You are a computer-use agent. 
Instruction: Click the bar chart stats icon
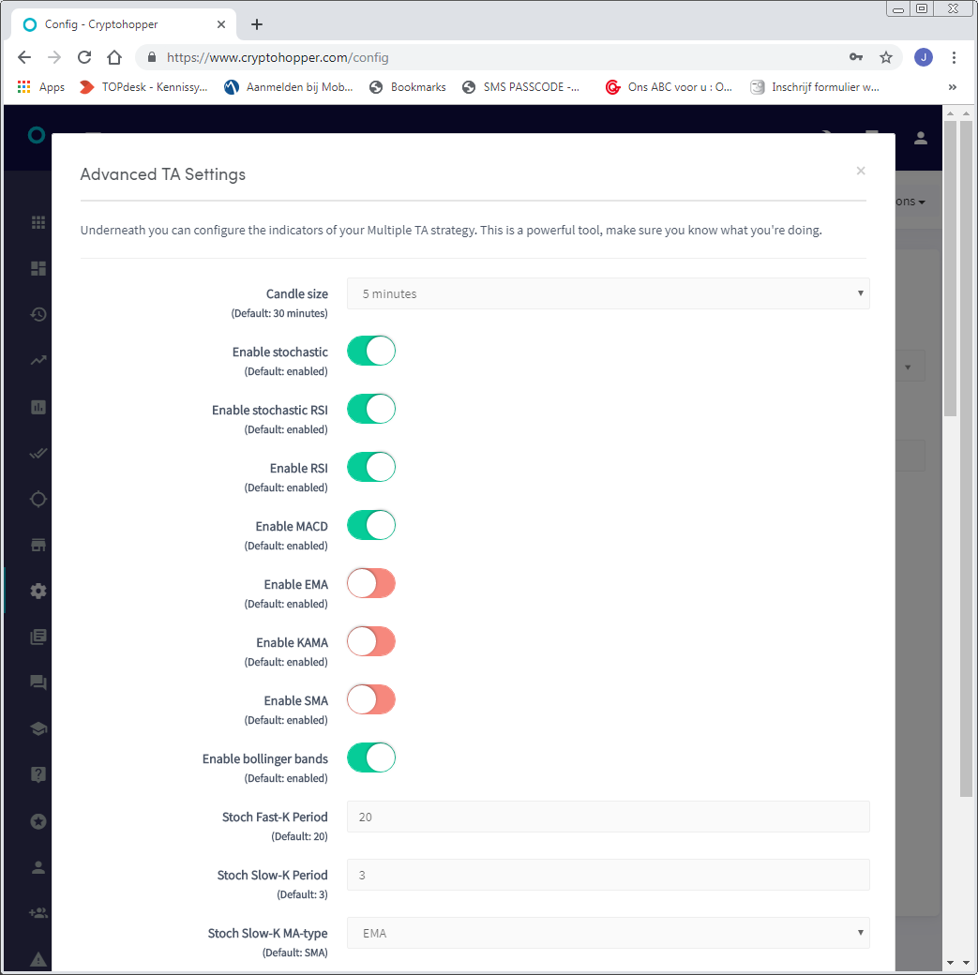tap(38, 407)
